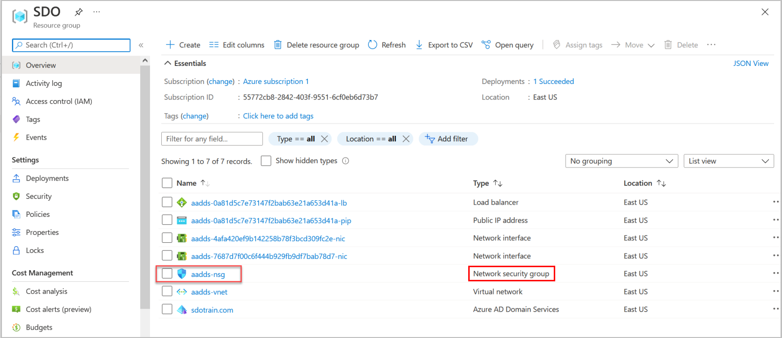Remove the Location == all filter
Image resolution: width=782 pixels, height=338 pixels.
(x=406, y=139)
